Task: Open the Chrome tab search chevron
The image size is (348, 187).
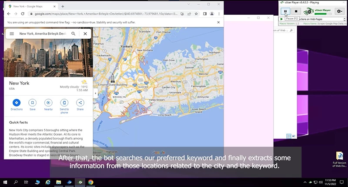Action: 189,4
